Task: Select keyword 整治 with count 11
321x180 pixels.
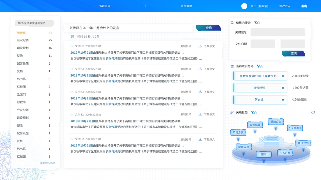Action: pos(35,56)
